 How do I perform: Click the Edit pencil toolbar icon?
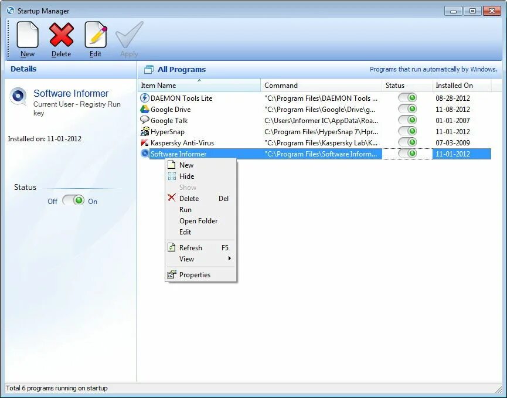[x=96, y=35]
